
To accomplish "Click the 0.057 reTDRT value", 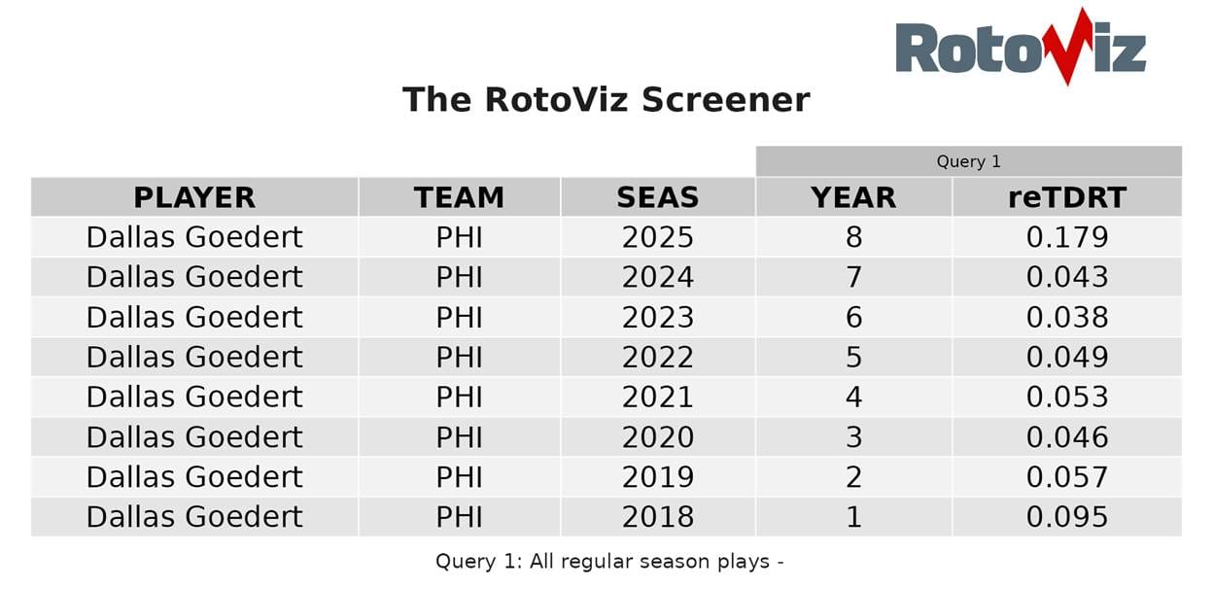I will point(1066,477).
